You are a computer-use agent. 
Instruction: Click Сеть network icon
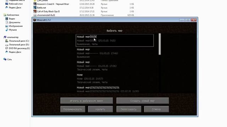[5, 59]
